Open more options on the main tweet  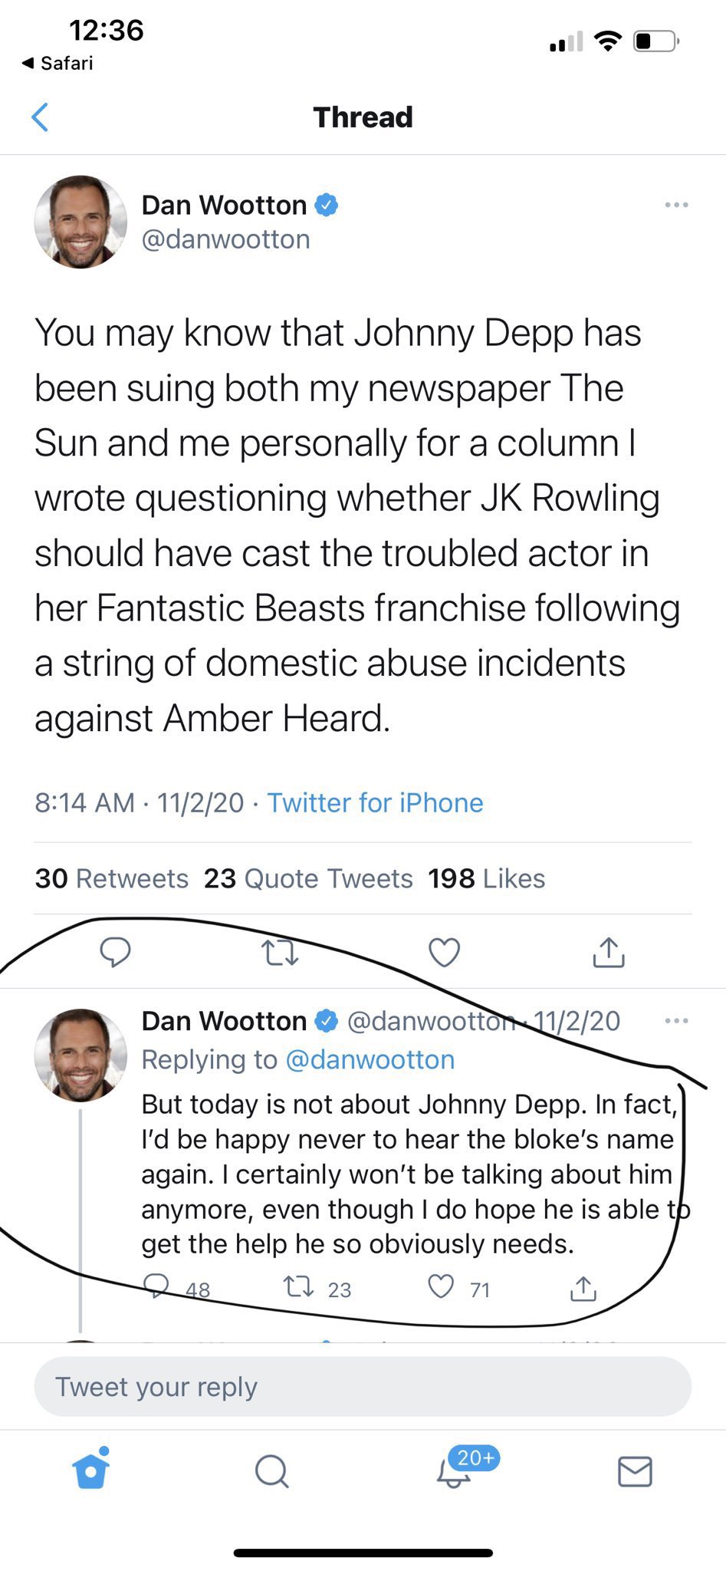(x=676, y=205)
